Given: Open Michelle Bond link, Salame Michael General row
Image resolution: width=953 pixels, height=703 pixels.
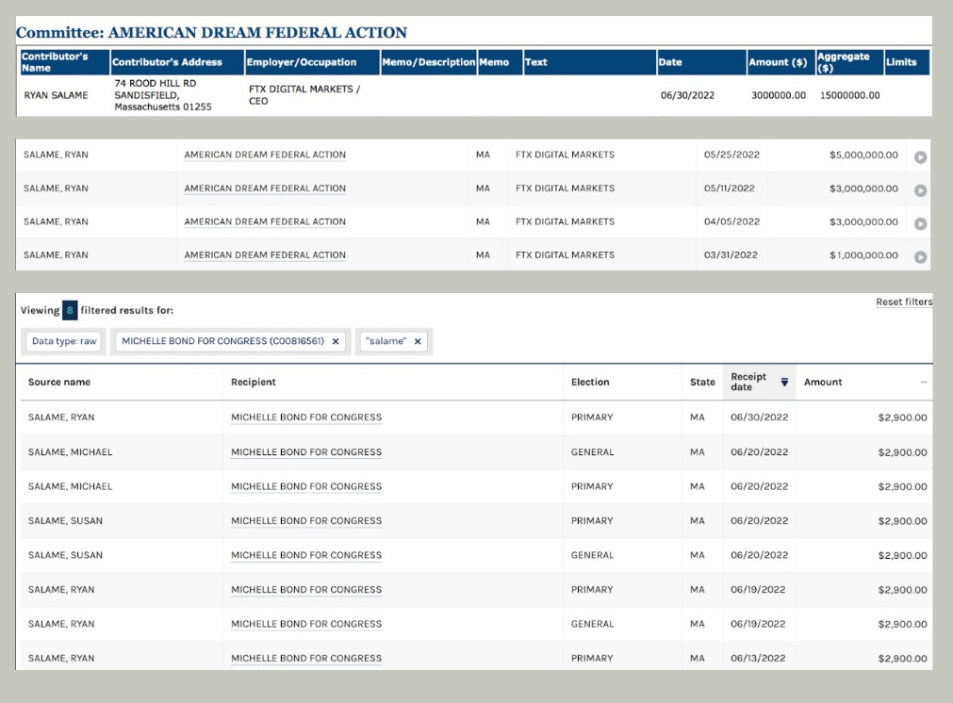Looking at the screenshot, I should (306, 452).
